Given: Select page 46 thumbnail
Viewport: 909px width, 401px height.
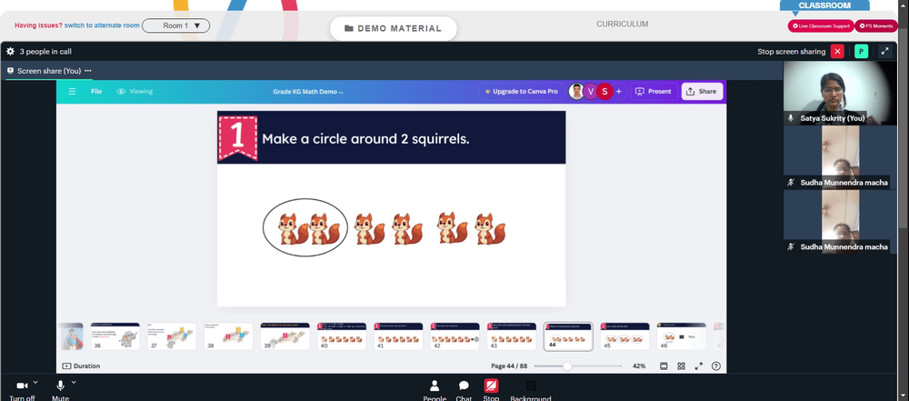Looking at the screenshot, I should point(682,336).
